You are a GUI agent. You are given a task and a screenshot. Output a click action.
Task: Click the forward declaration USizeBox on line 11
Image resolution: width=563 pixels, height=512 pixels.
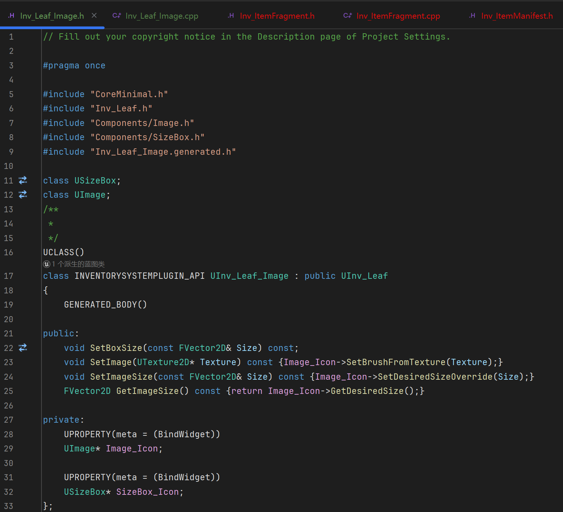[95, 181]
